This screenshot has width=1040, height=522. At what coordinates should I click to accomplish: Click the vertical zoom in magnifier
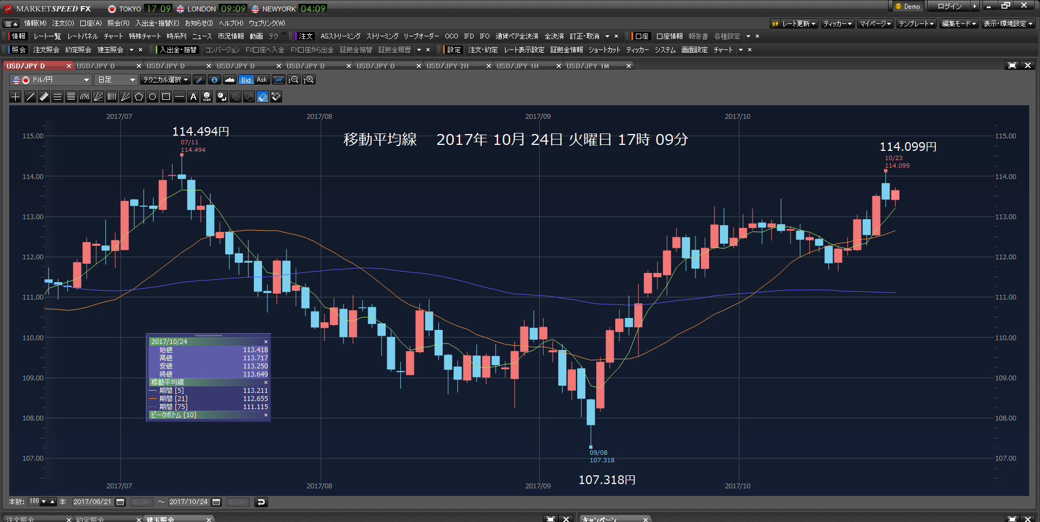coord(309,80)
